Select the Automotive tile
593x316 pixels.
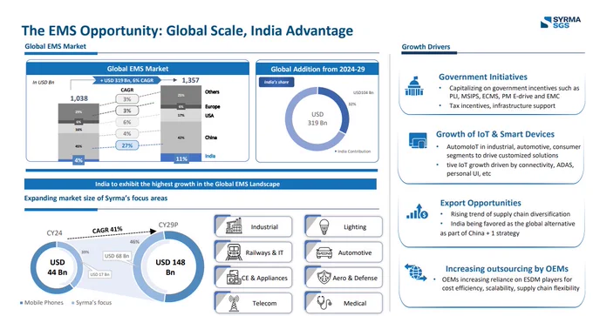[344, 252]
